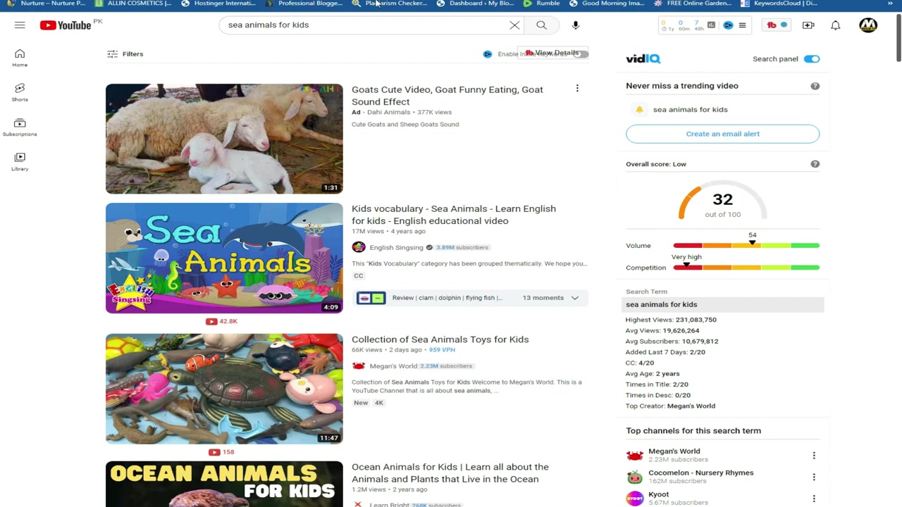Open Subscriptions in the sidebar

(x=20, y=127)
